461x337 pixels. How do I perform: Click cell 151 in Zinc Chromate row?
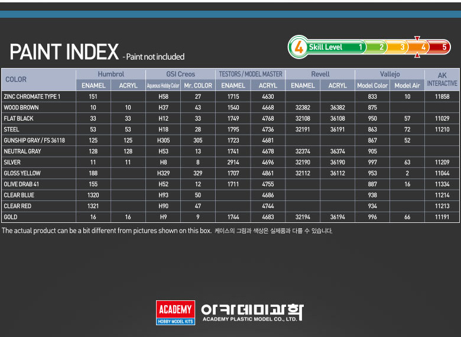tap(93, 96)
